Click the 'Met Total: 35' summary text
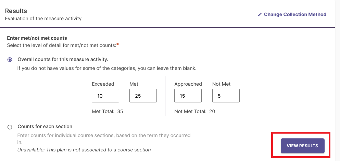 107,112
